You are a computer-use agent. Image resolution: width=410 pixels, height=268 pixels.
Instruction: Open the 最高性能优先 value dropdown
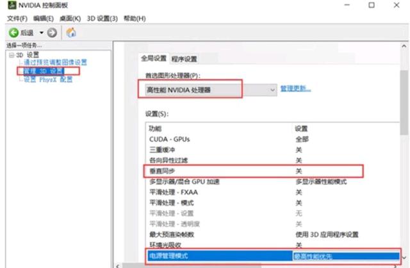pyautogui.click(x=346, y=256)
